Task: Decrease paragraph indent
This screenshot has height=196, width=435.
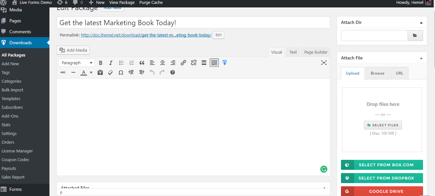Action: pos(131,73)
